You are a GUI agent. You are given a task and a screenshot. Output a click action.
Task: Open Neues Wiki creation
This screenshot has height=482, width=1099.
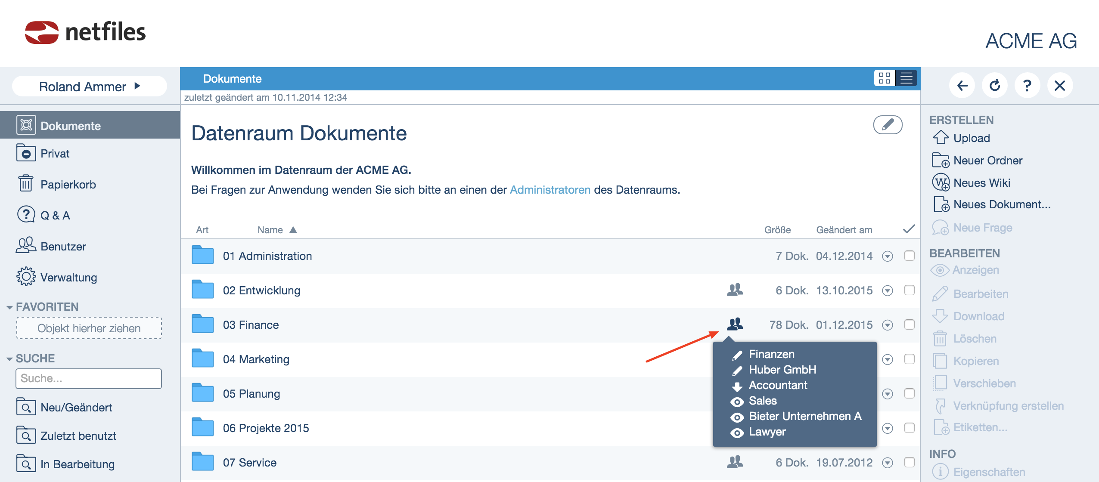(x=981, y=183)
